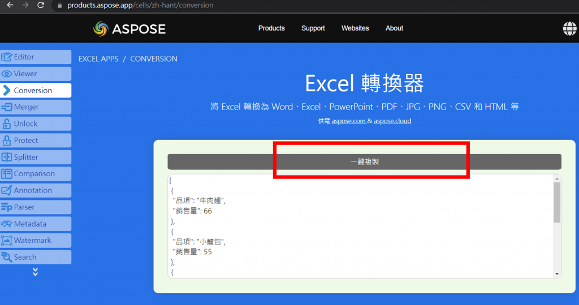
Task: Open Comparison label in the sidebar
Action: click(x=34, y=174)
